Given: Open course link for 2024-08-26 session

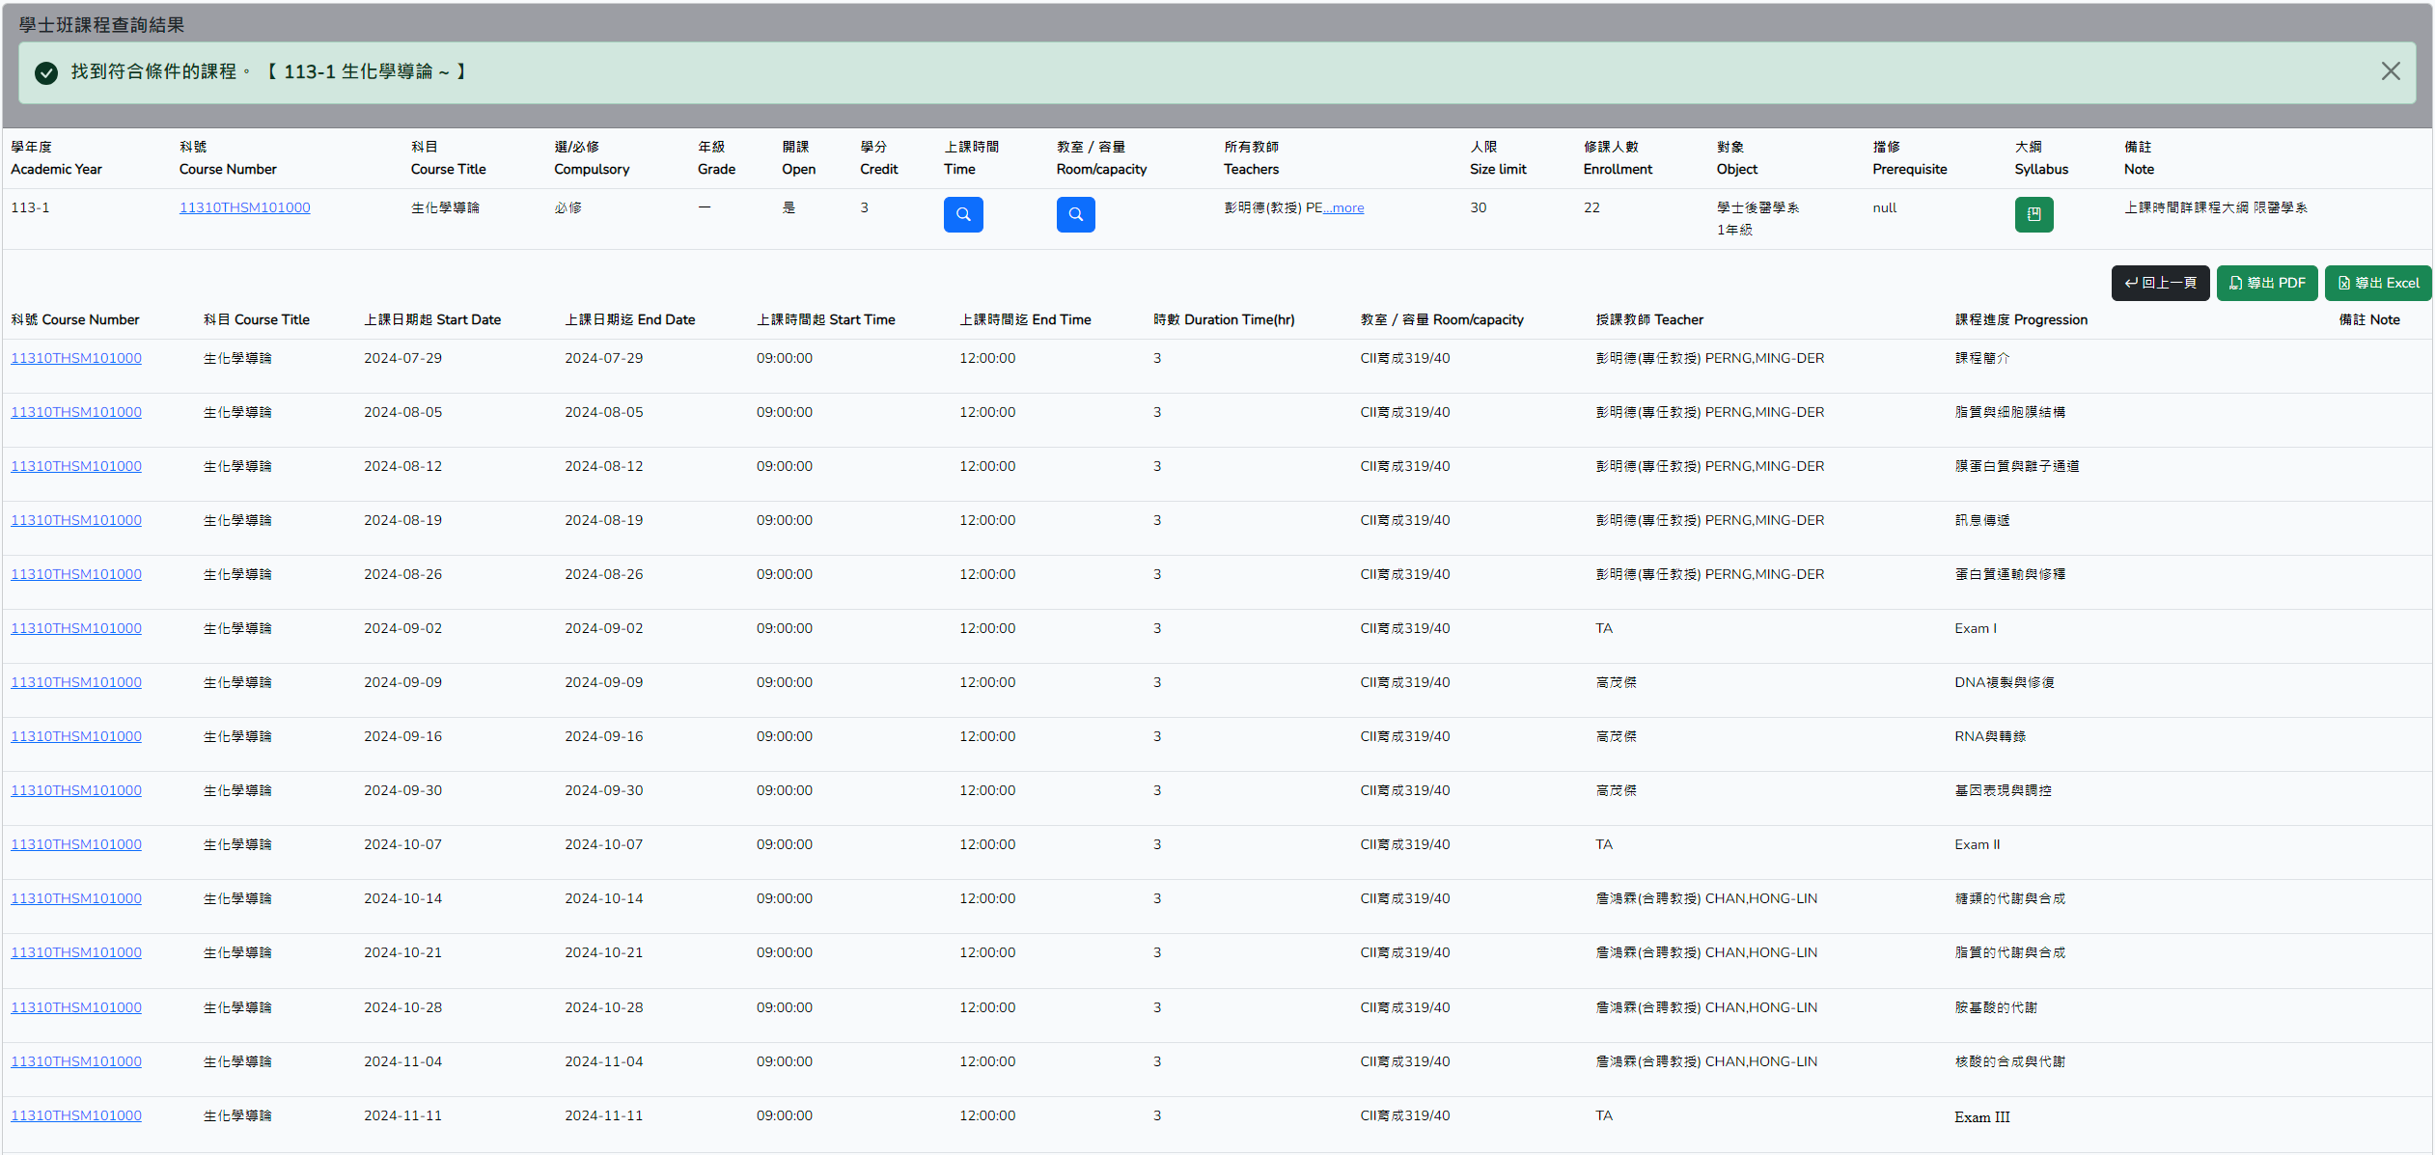Looking at the screenshot, I should click(76, 574).
